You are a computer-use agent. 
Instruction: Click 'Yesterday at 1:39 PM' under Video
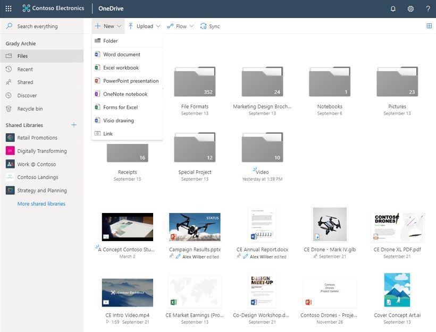click(x=262, y=179)
